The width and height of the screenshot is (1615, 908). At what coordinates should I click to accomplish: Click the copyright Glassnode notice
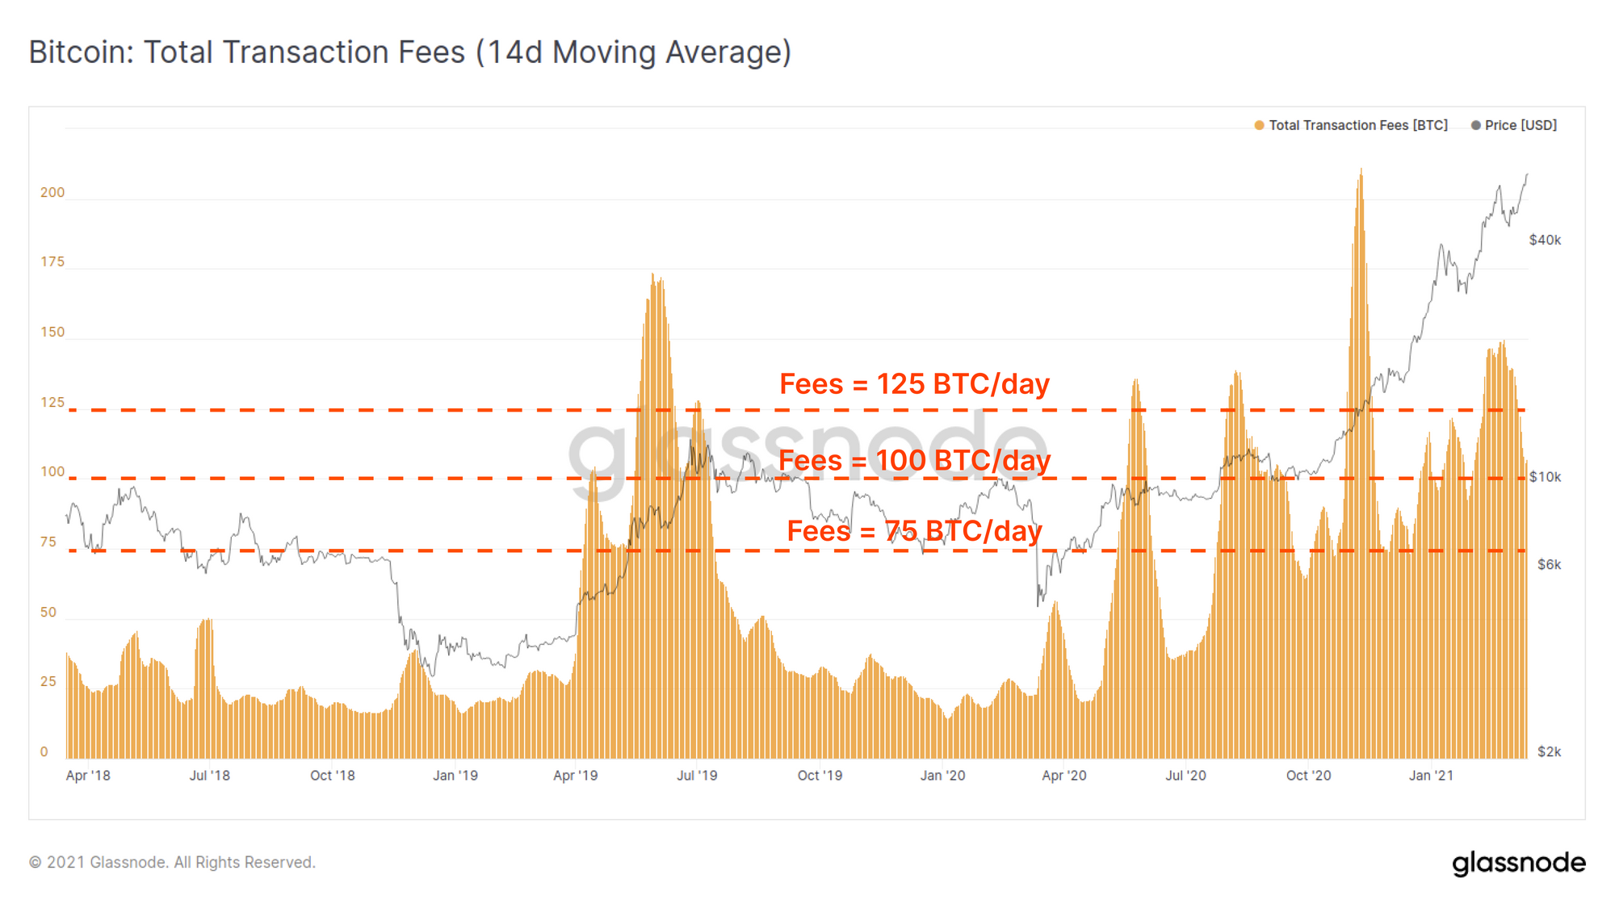point(172,862)
